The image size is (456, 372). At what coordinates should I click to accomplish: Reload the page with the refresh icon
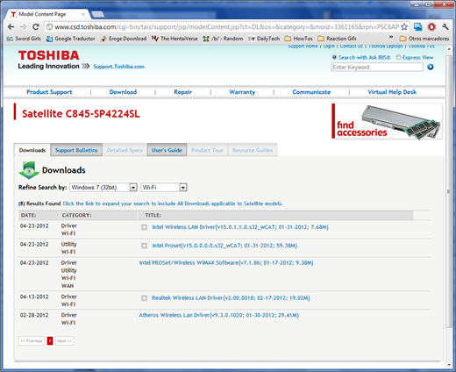pos(36,27)
